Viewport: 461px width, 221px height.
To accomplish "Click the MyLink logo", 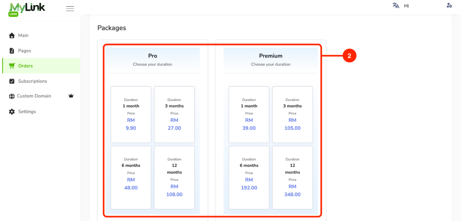I will click(x=27, y=9).
